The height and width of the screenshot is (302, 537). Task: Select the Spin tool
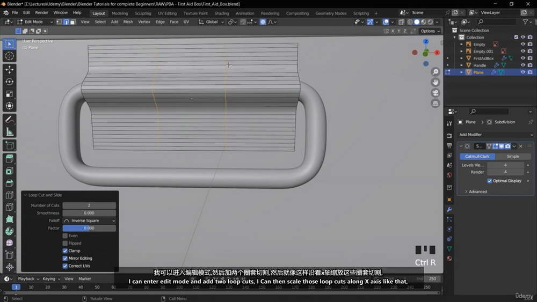click(x=9, y=231)
